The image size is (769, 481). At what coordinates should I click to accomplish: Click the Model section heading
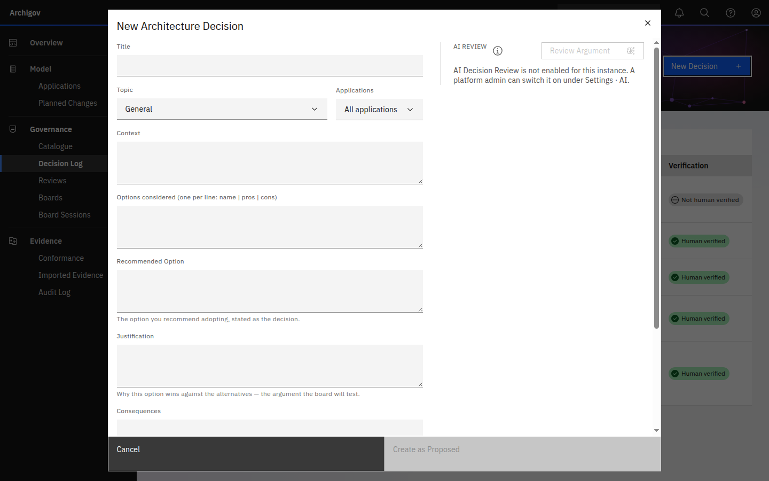pyautogui.click(x=41, y=69)
